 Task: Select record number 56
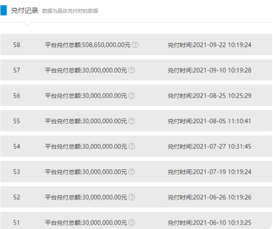coord(17,96)
